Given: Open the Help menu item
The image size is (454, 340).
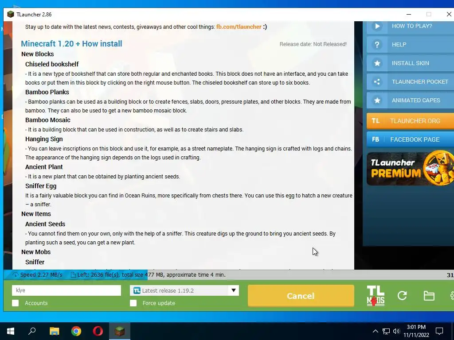Looking at the screenshot, I should click(x=410, y=45).
